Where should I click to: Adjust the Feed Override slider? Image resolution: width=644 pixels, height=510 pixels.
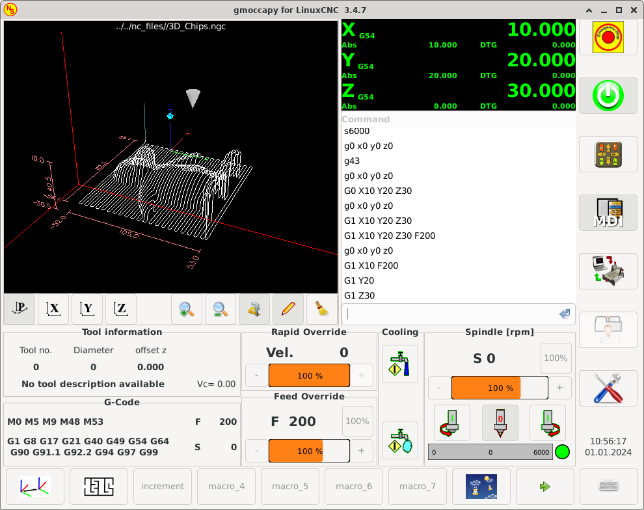click(x=309, y=451)
